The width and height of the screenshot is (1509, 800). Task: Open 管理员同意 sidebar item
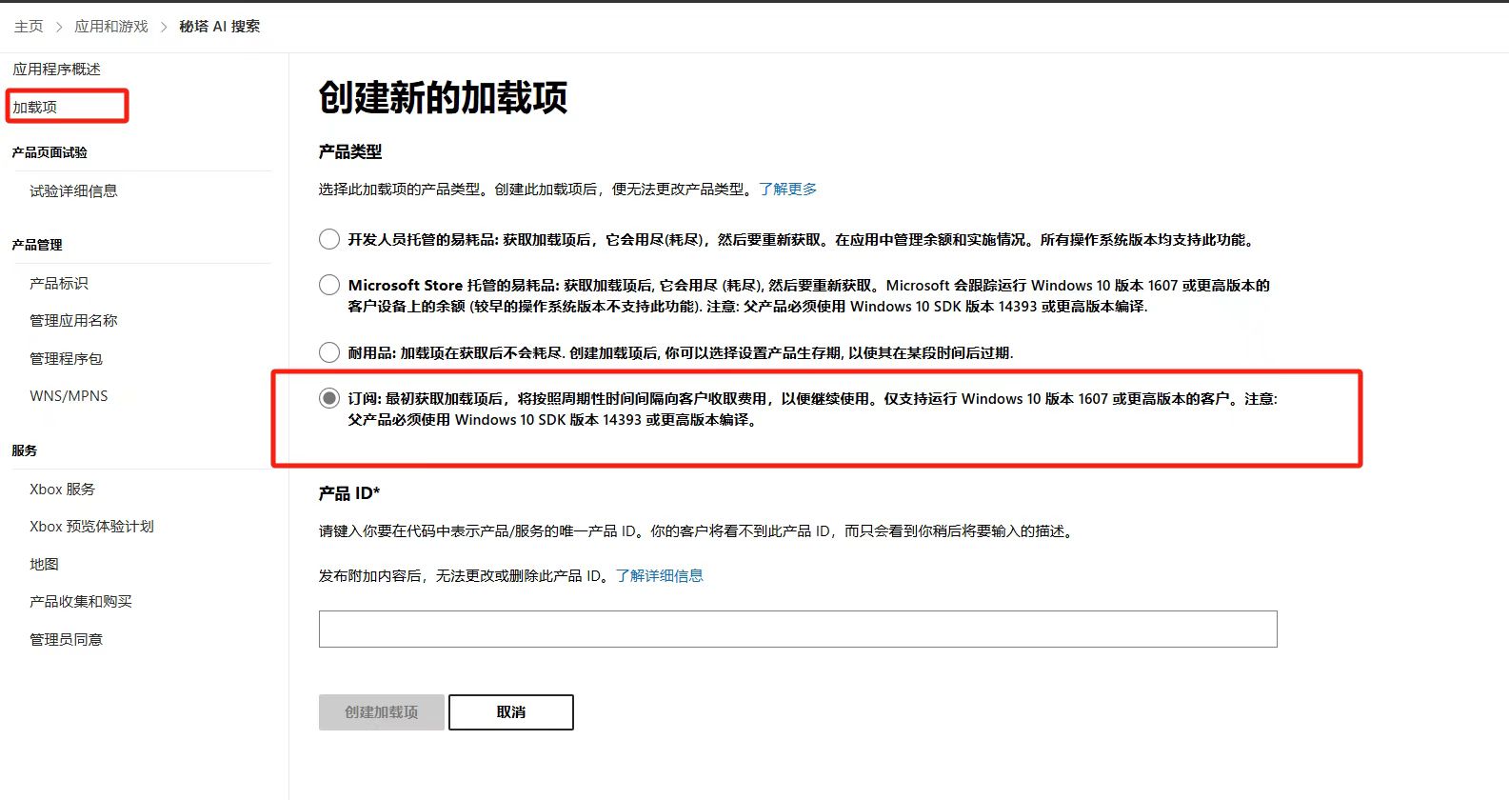pos(66,640)
